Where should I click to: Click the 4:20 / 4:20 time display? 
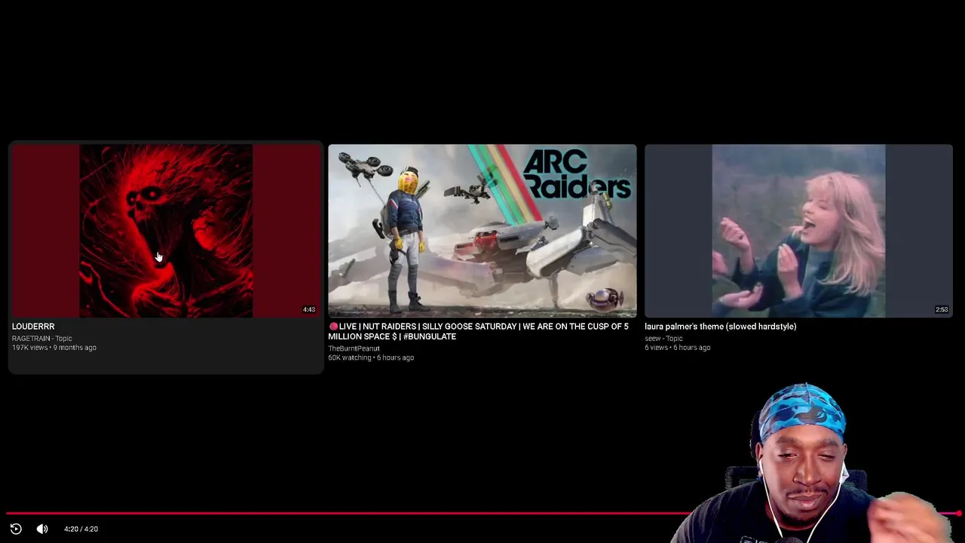click(81, 529)
